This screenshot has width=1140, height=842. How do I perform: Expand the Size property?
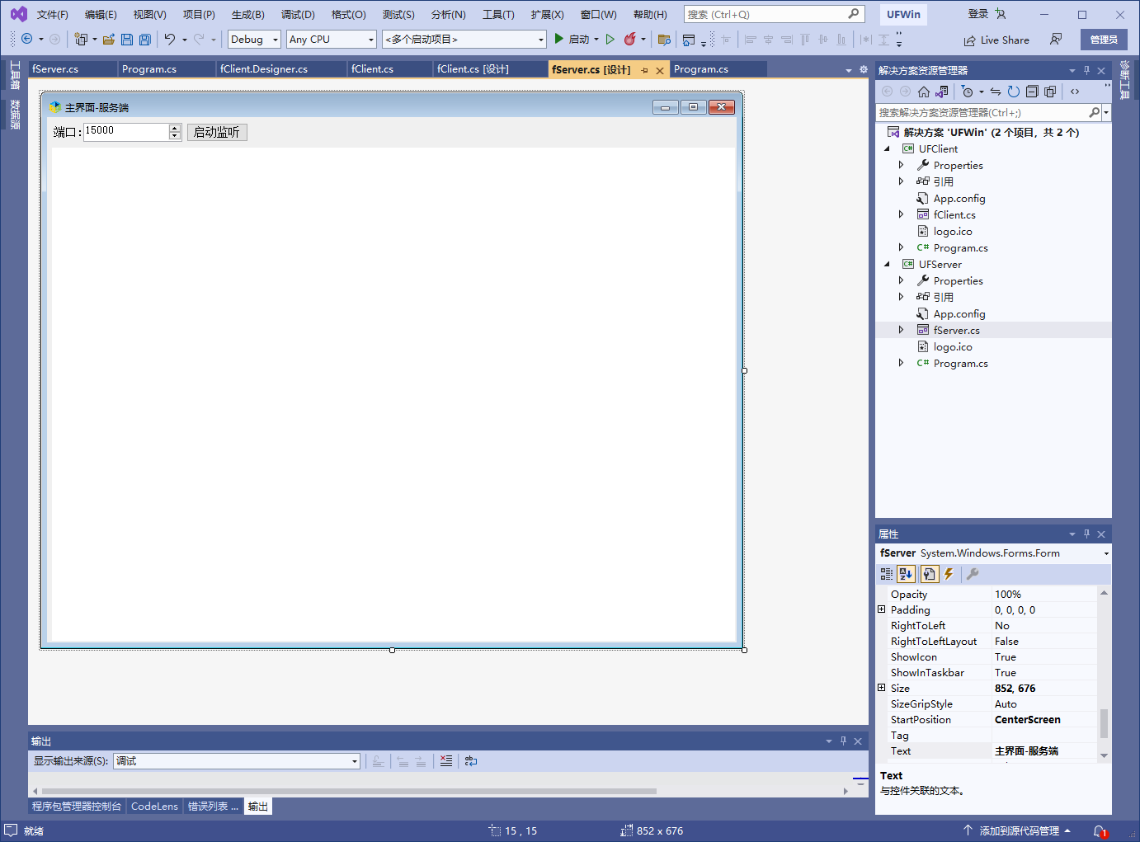[882, 688]
